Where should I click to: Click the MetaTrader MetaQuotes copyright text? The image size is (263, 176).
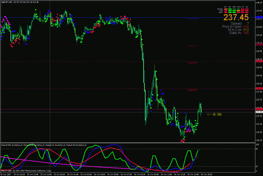pos(26,171)
